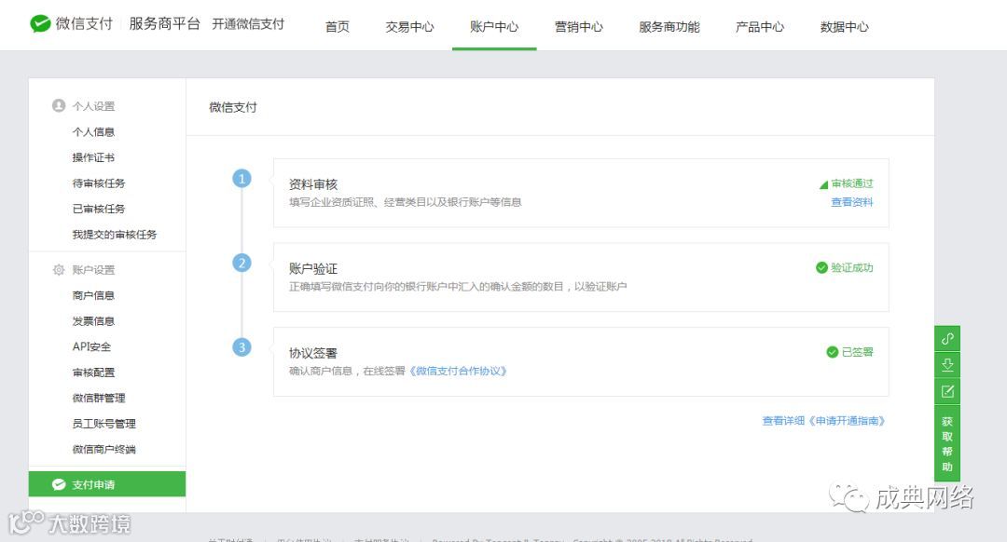
Task: Open 操作证书 in the sidebar
Action: [93, 157]
